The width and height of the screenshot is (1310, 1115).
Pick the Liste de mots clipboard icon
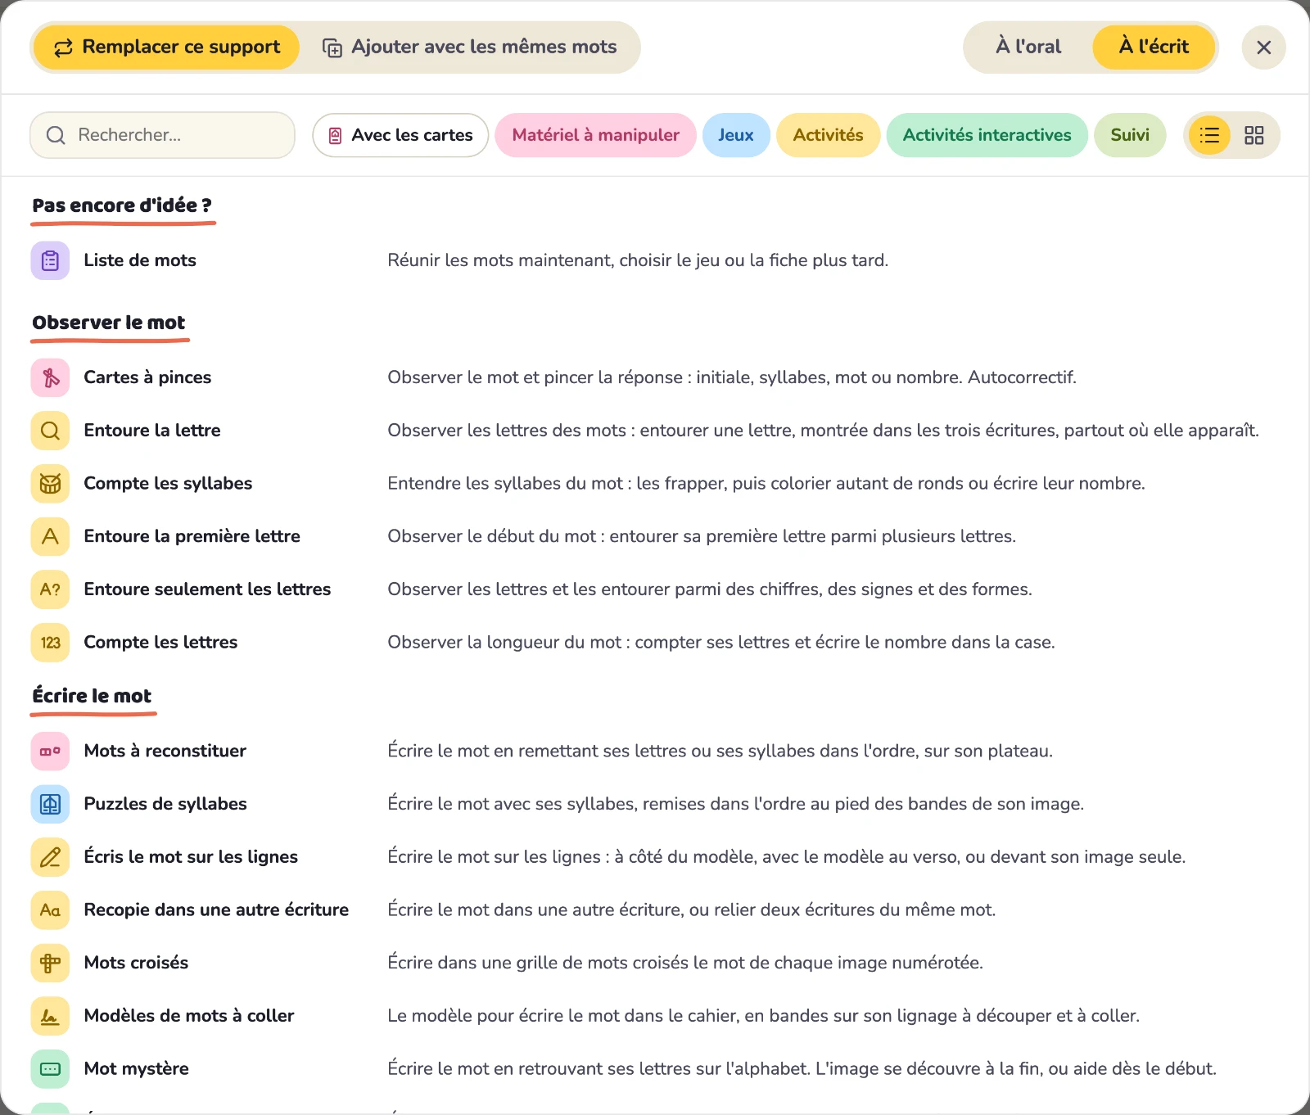[50, 260]
